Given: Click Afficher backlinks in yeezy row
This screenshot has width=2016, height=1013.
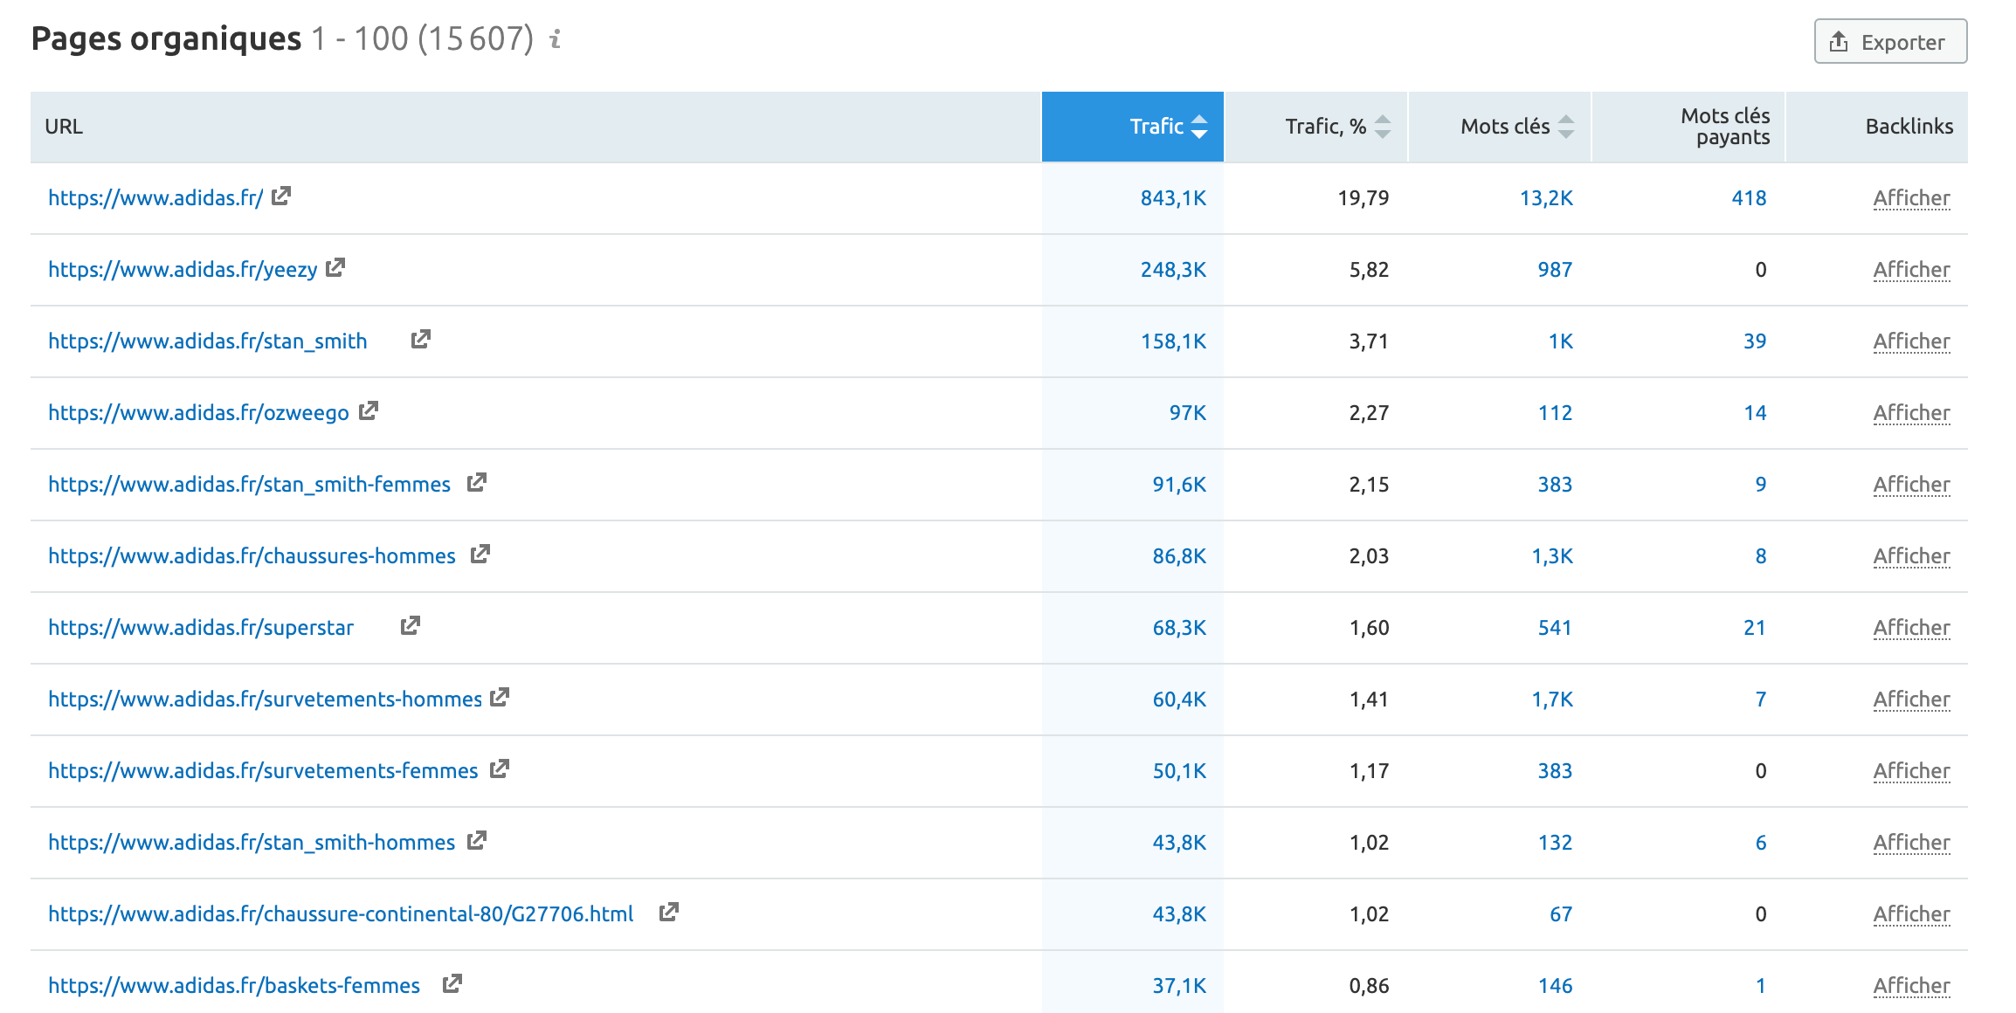Looking at the screenshot, I should point(1911,270).
